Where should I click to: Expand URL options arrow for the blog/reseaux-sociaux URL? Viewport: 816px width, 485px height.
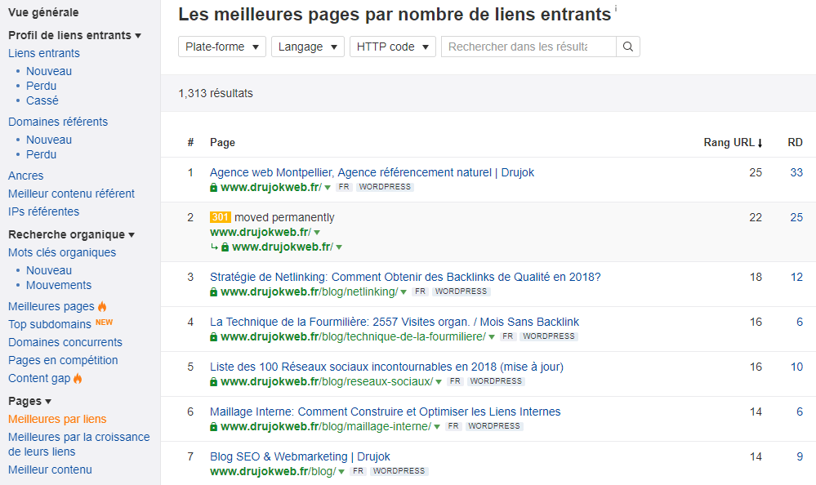click(x=439, y=382)
